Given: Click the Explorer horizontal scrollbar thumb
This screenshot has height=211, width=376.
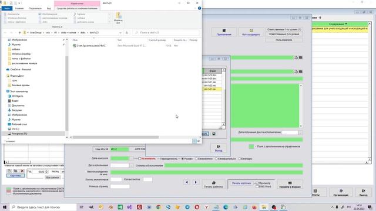Looking at the screenshot, I should click(116, 137).
